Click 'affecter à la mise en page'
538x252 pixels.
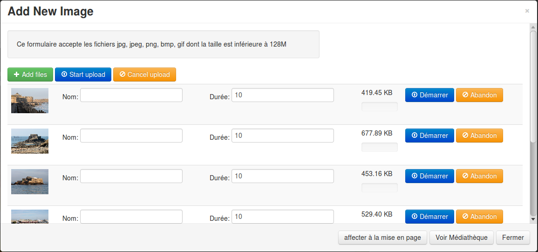[x=382, y=238]
